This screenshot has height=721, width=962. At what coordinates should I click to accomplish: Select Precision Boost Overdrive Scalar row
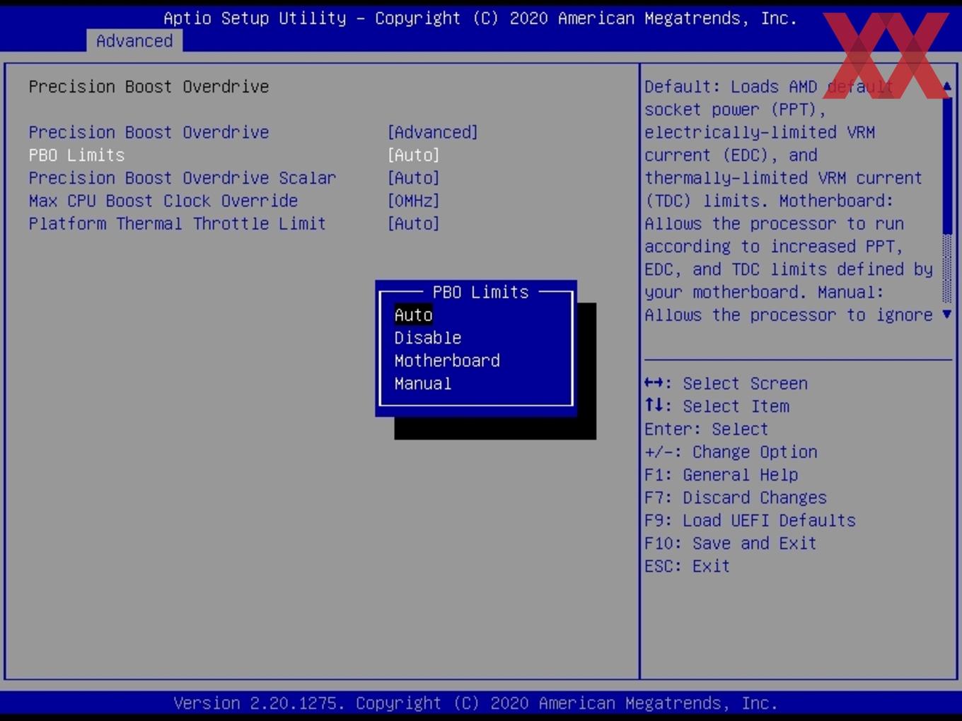pos(234,177)
